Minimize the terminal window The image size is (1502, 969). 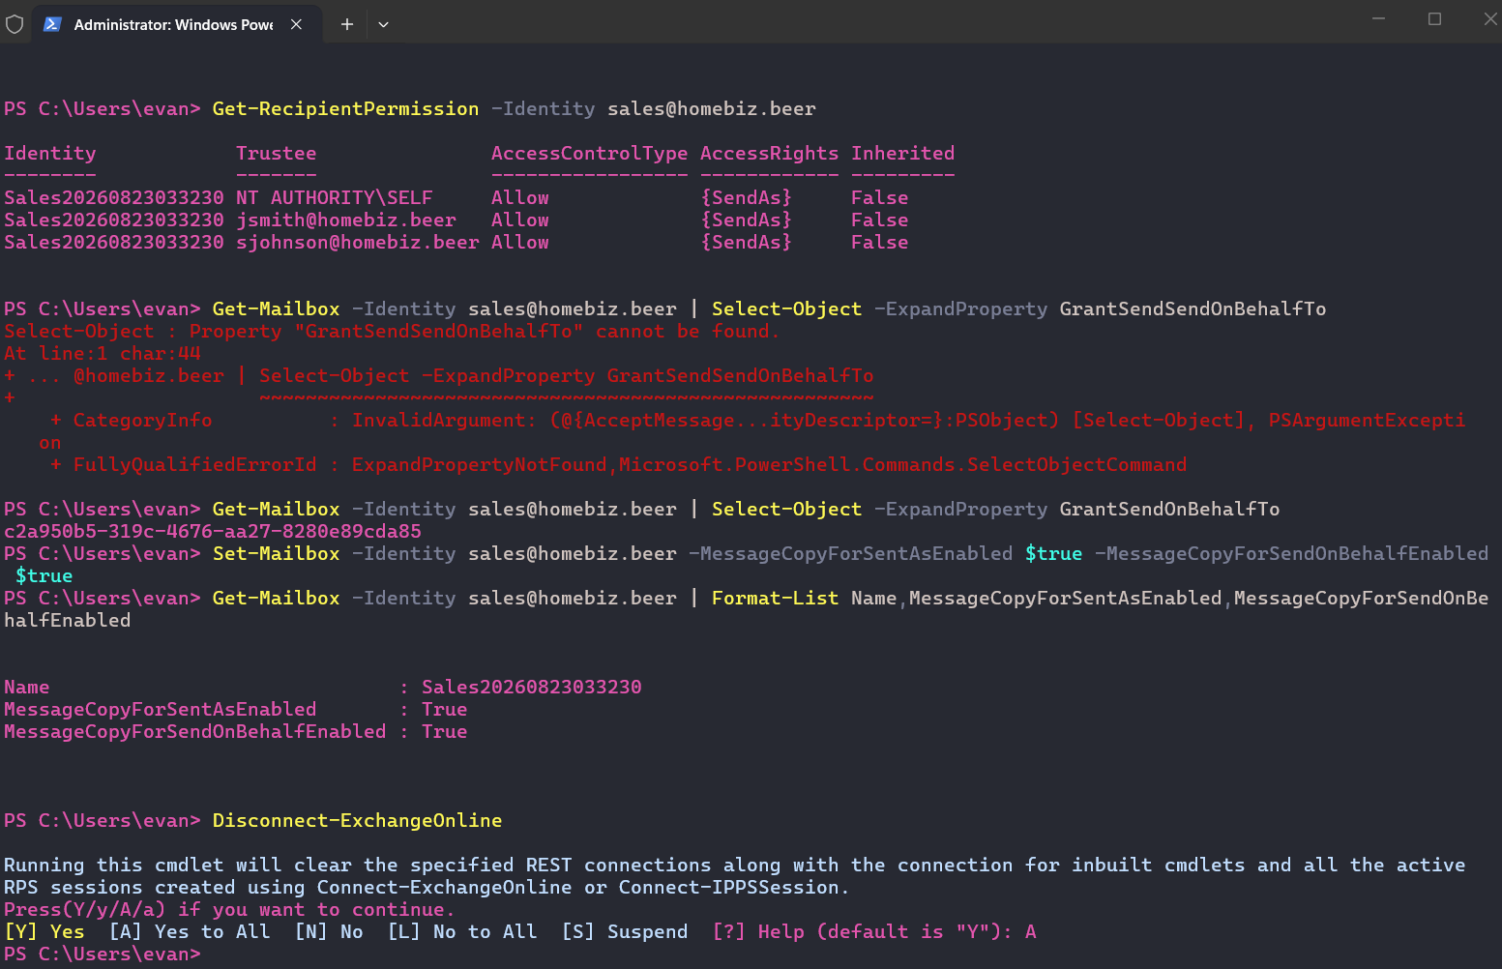tap(1379, 18)
